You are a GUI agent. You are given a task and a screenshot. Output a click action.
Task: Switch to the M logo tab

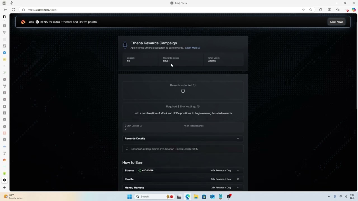pos(4,86)
